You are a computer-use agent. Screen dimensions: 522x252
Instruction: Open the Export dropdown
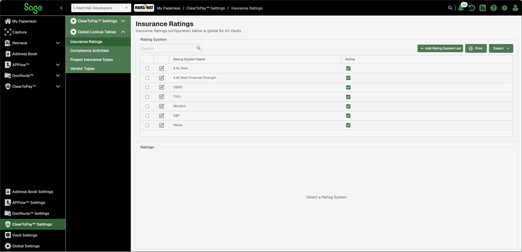(501, 48)
